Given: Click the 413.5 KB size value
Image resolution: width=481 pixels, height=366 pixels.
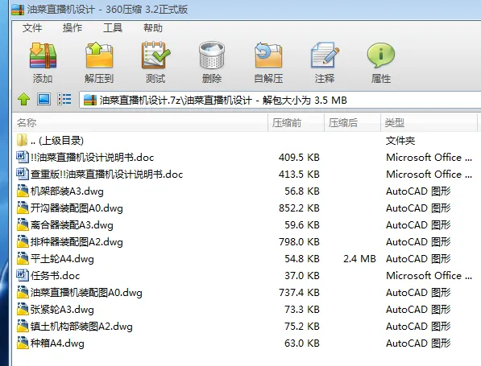Looking at the screenshot, I should point(299,175).
